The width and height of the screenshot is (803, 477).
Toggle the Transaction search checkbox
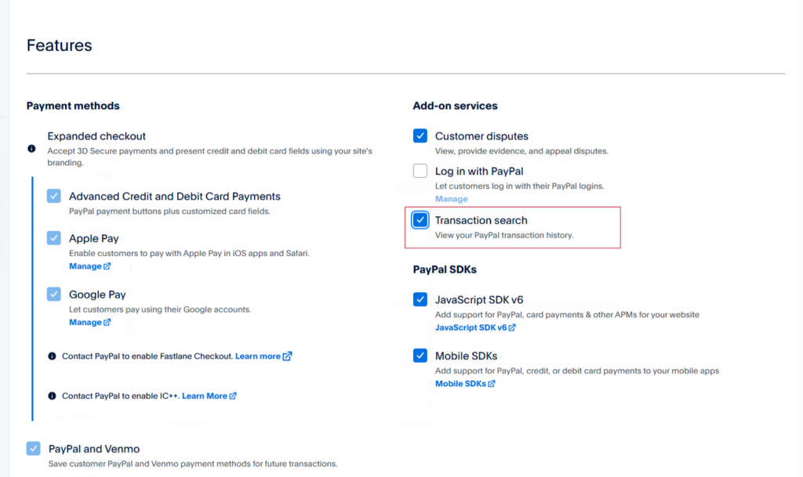click(x=420, y=220)
